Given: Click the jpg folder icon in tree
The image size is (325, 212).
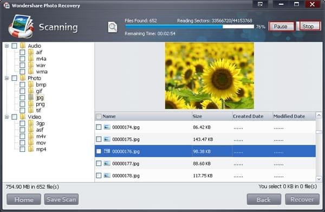Looking at the screenshot, I should (x=31, y=97).
